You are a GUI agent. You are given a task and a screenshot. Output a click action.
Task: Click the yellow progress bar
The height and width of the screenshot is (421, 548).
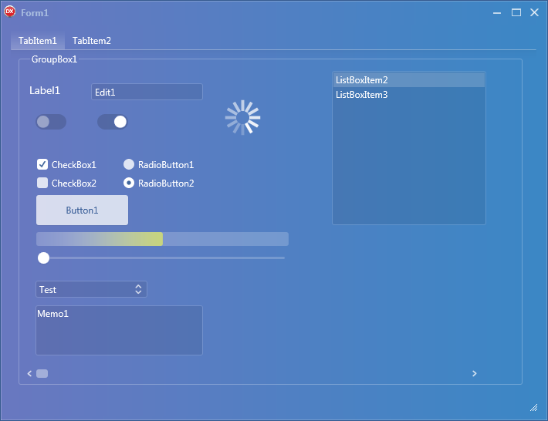[x=162, y=239]
